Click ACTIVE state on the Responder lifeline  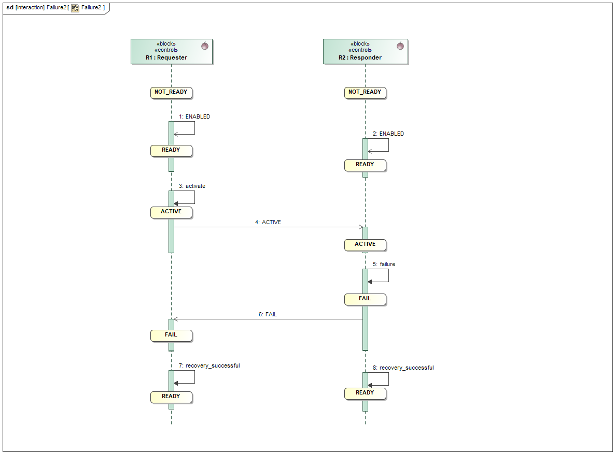click(365, 245)
